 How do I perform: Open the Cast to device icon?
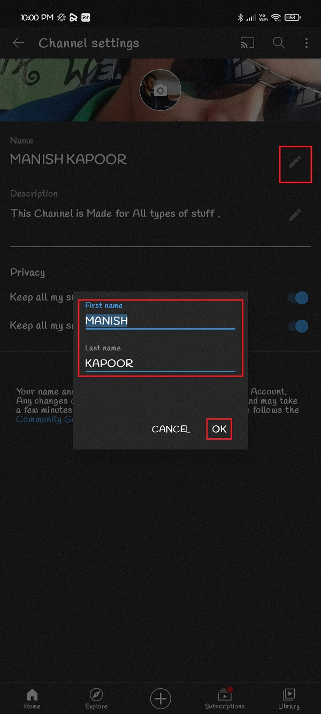click(x=247, y=43)
